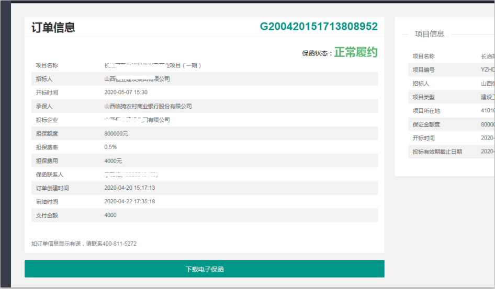Click the 正常履约 status text

point(356,52)
